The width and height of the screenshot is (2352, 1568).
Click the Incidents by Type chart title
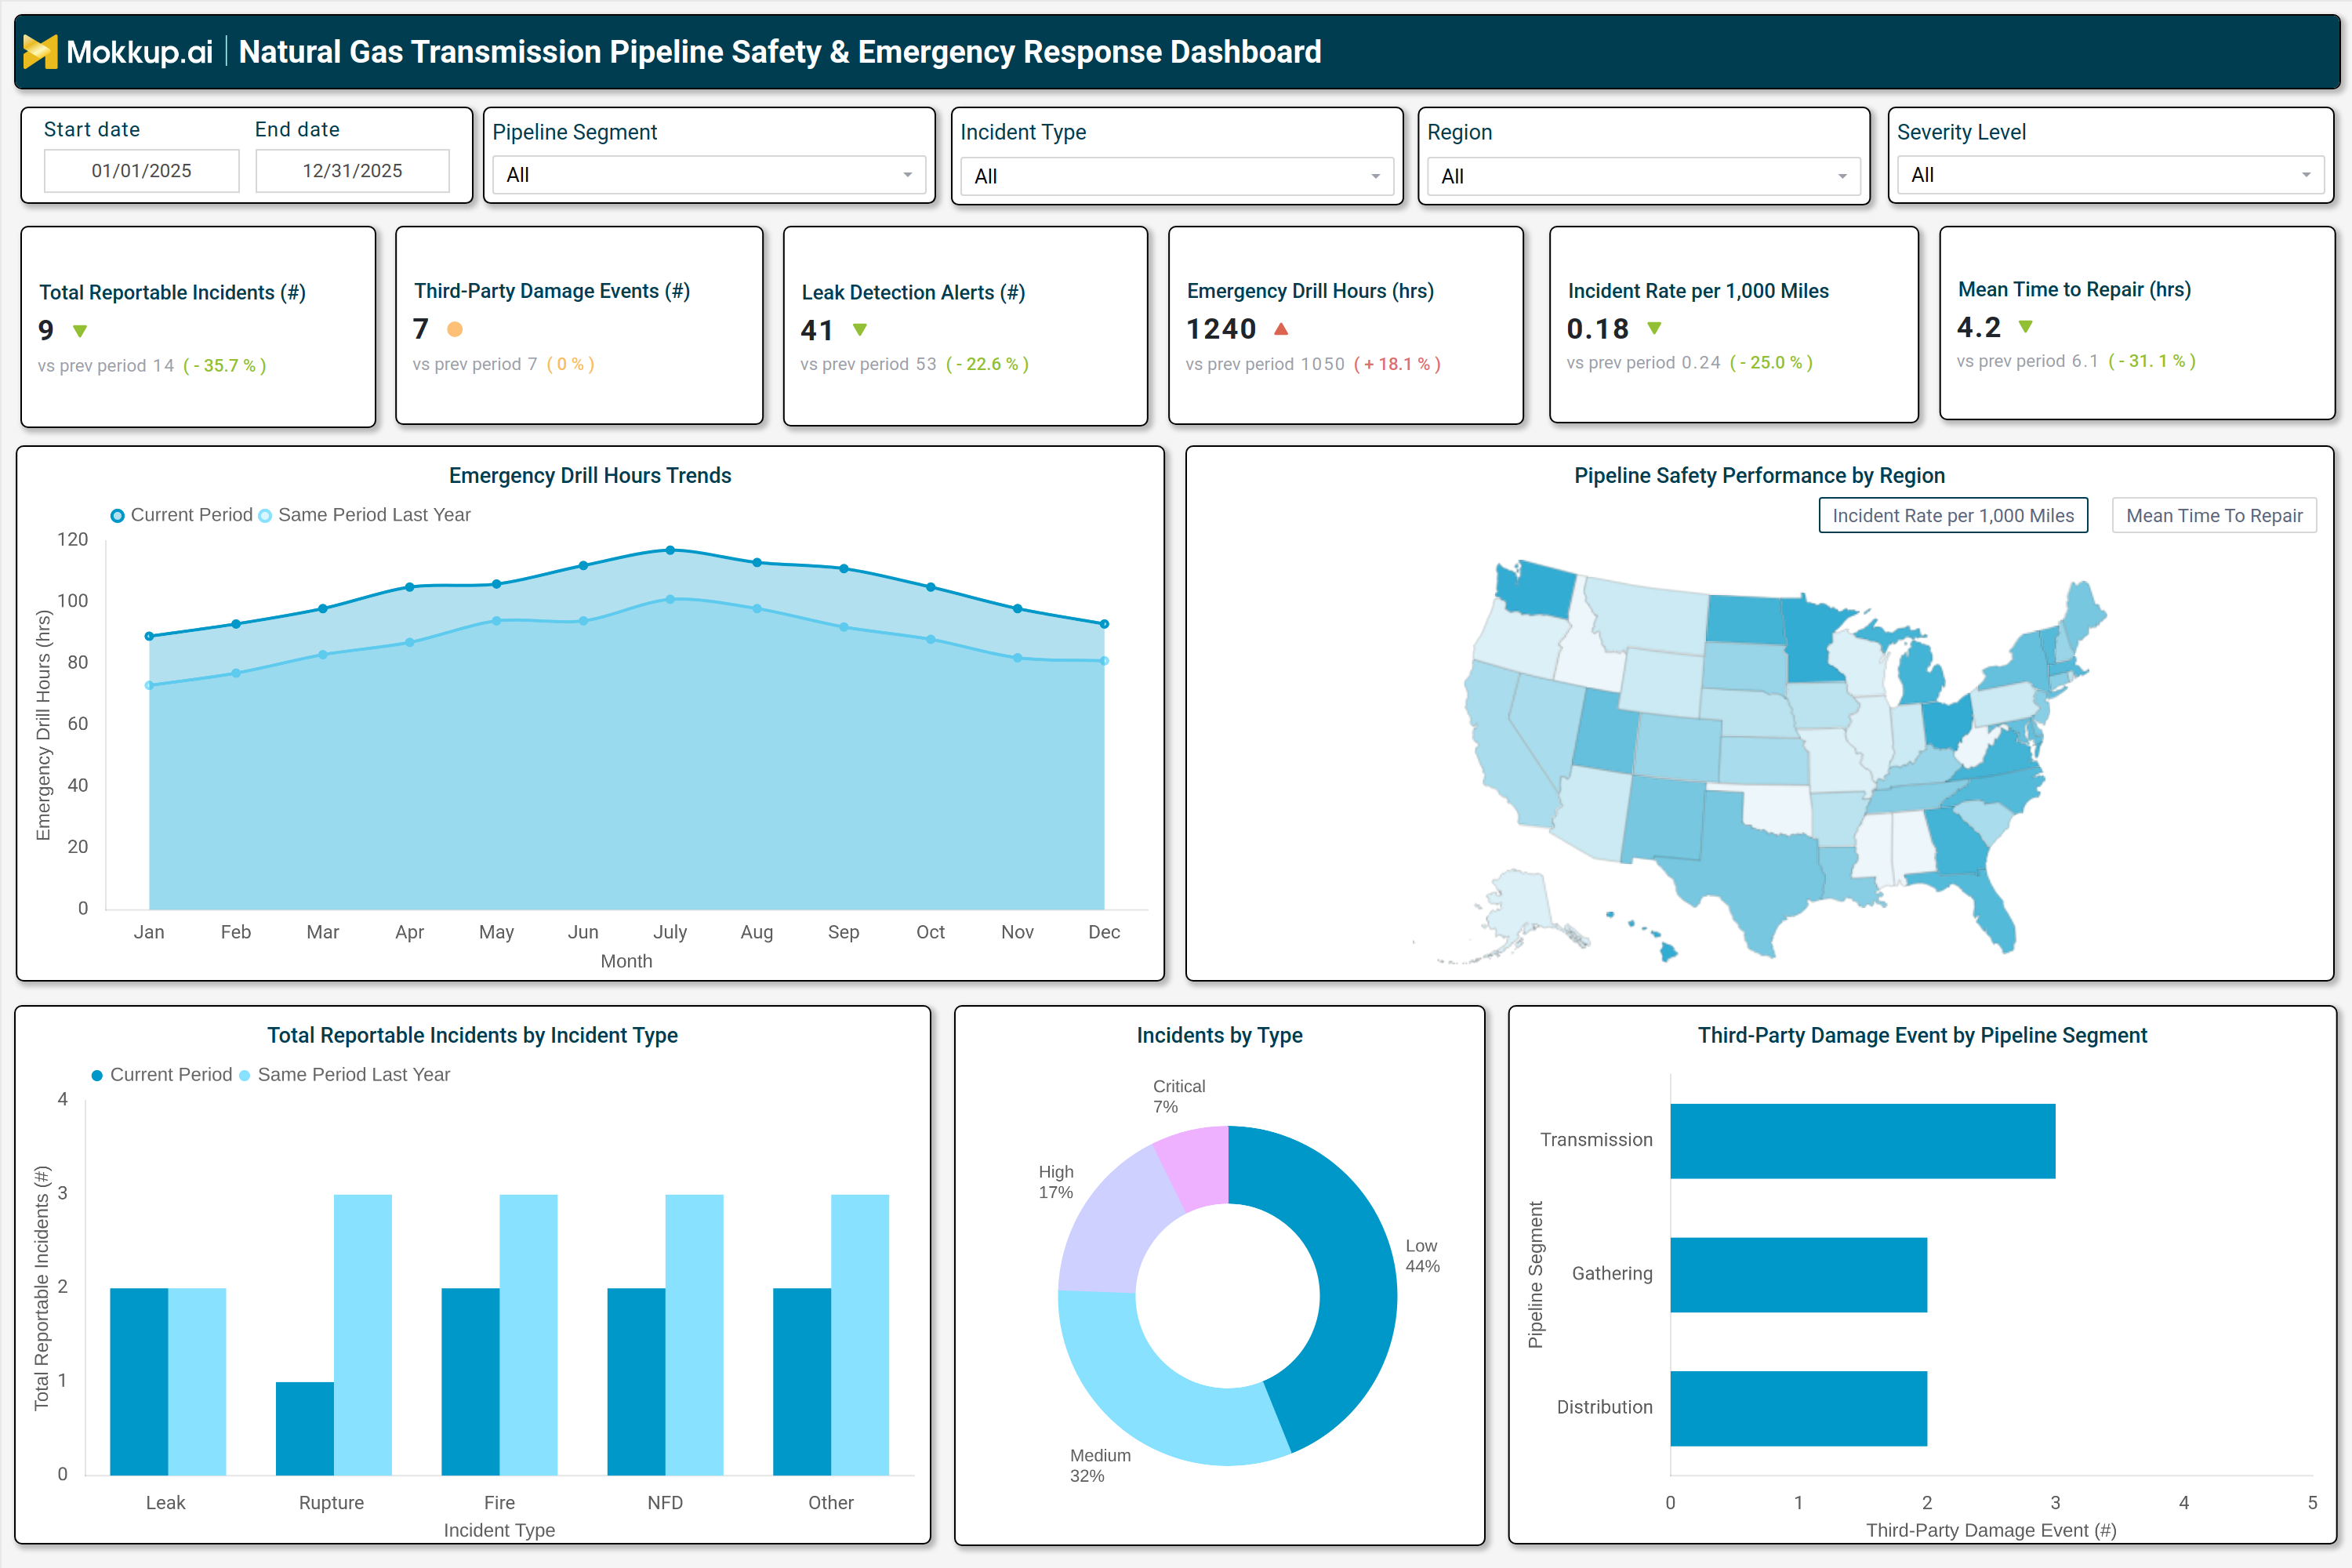click(x=1219, y=1036)
